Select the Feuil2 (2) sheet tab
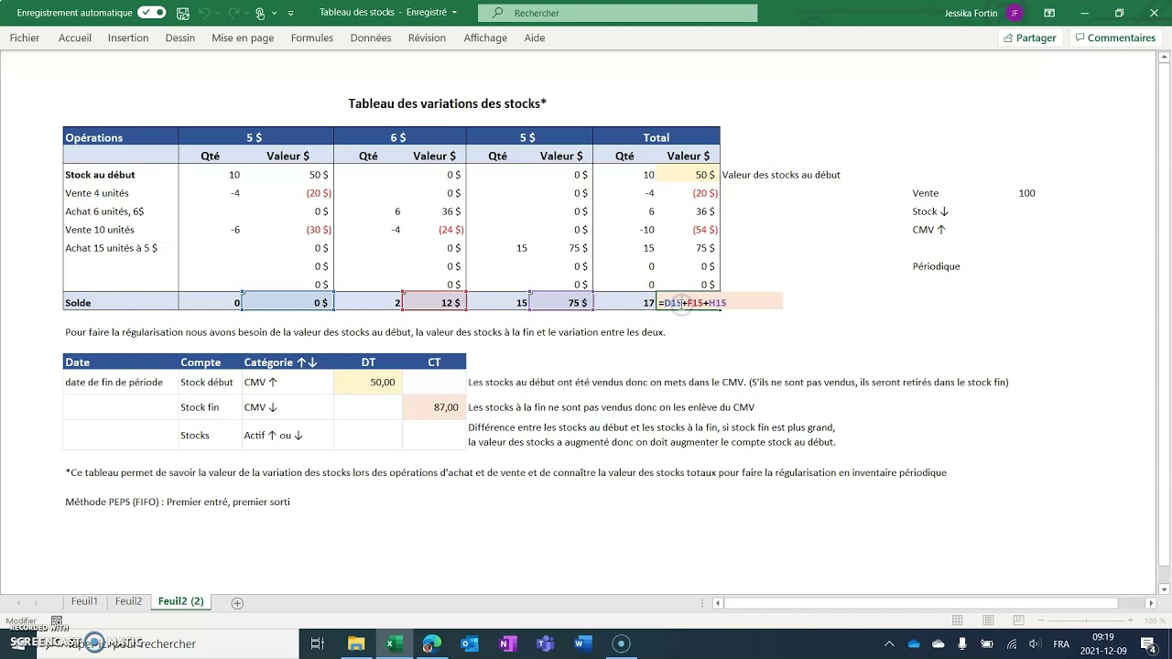Viewport: 1172px width, 659px height. (181, 601)
